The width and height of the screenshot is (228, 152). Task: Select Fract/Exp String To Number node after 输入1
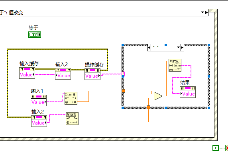coord(71,98)
